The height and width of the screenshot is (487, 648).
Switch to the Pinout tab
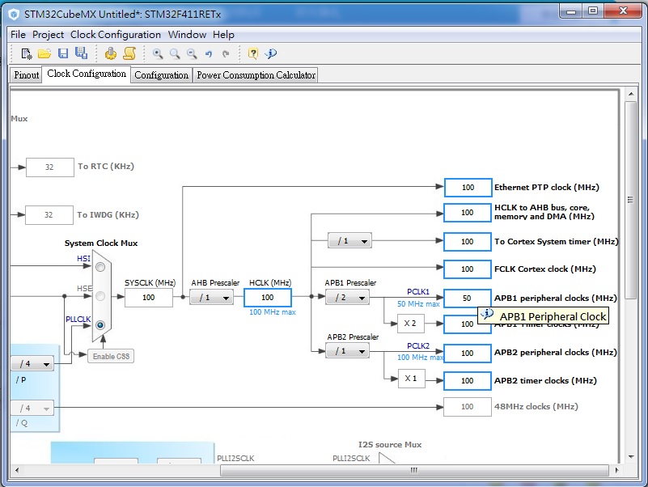click(26, 74)
